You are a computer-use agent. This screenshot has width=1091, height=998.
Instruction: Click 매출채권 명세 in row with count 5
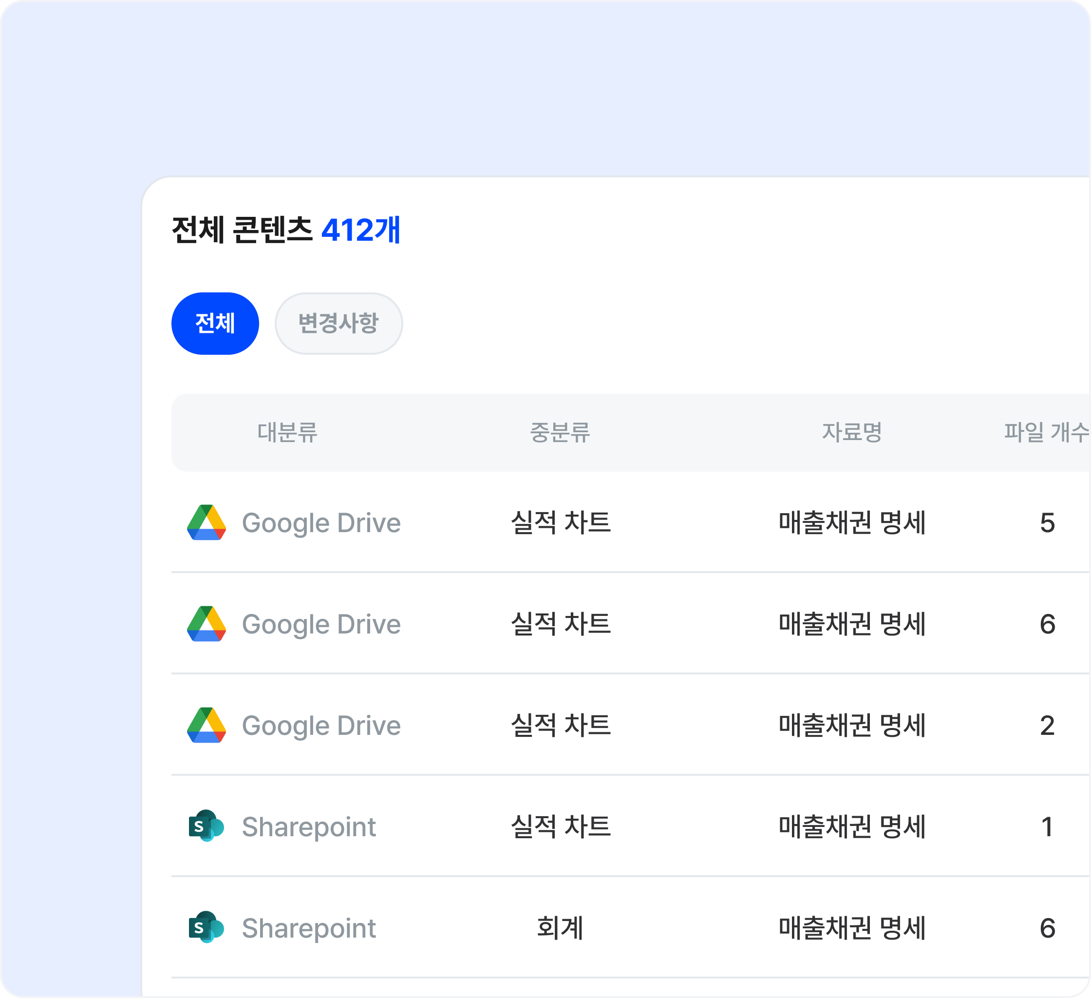[852, 522]
